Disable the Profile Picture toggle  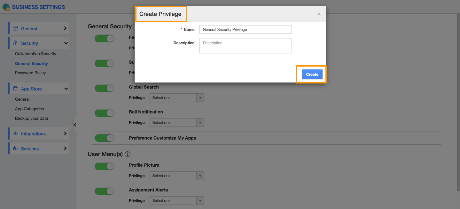[x=104, y=166]
